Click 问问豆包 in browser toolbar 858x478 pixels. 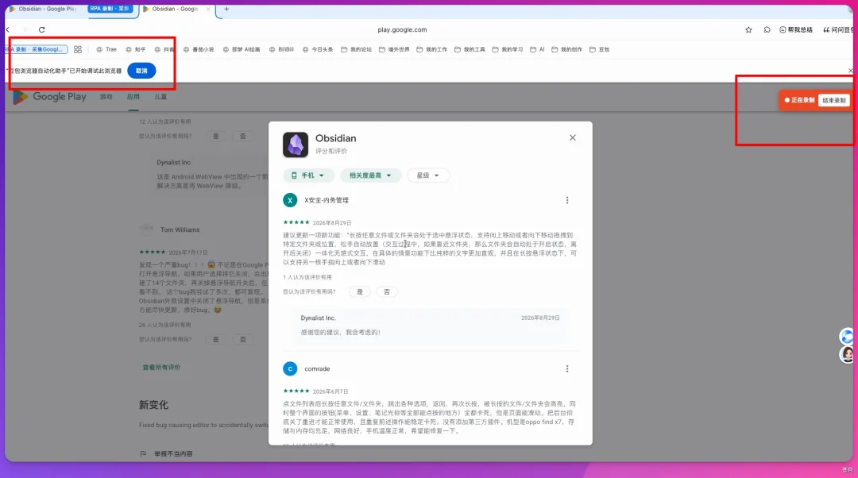tap(838, 29)
